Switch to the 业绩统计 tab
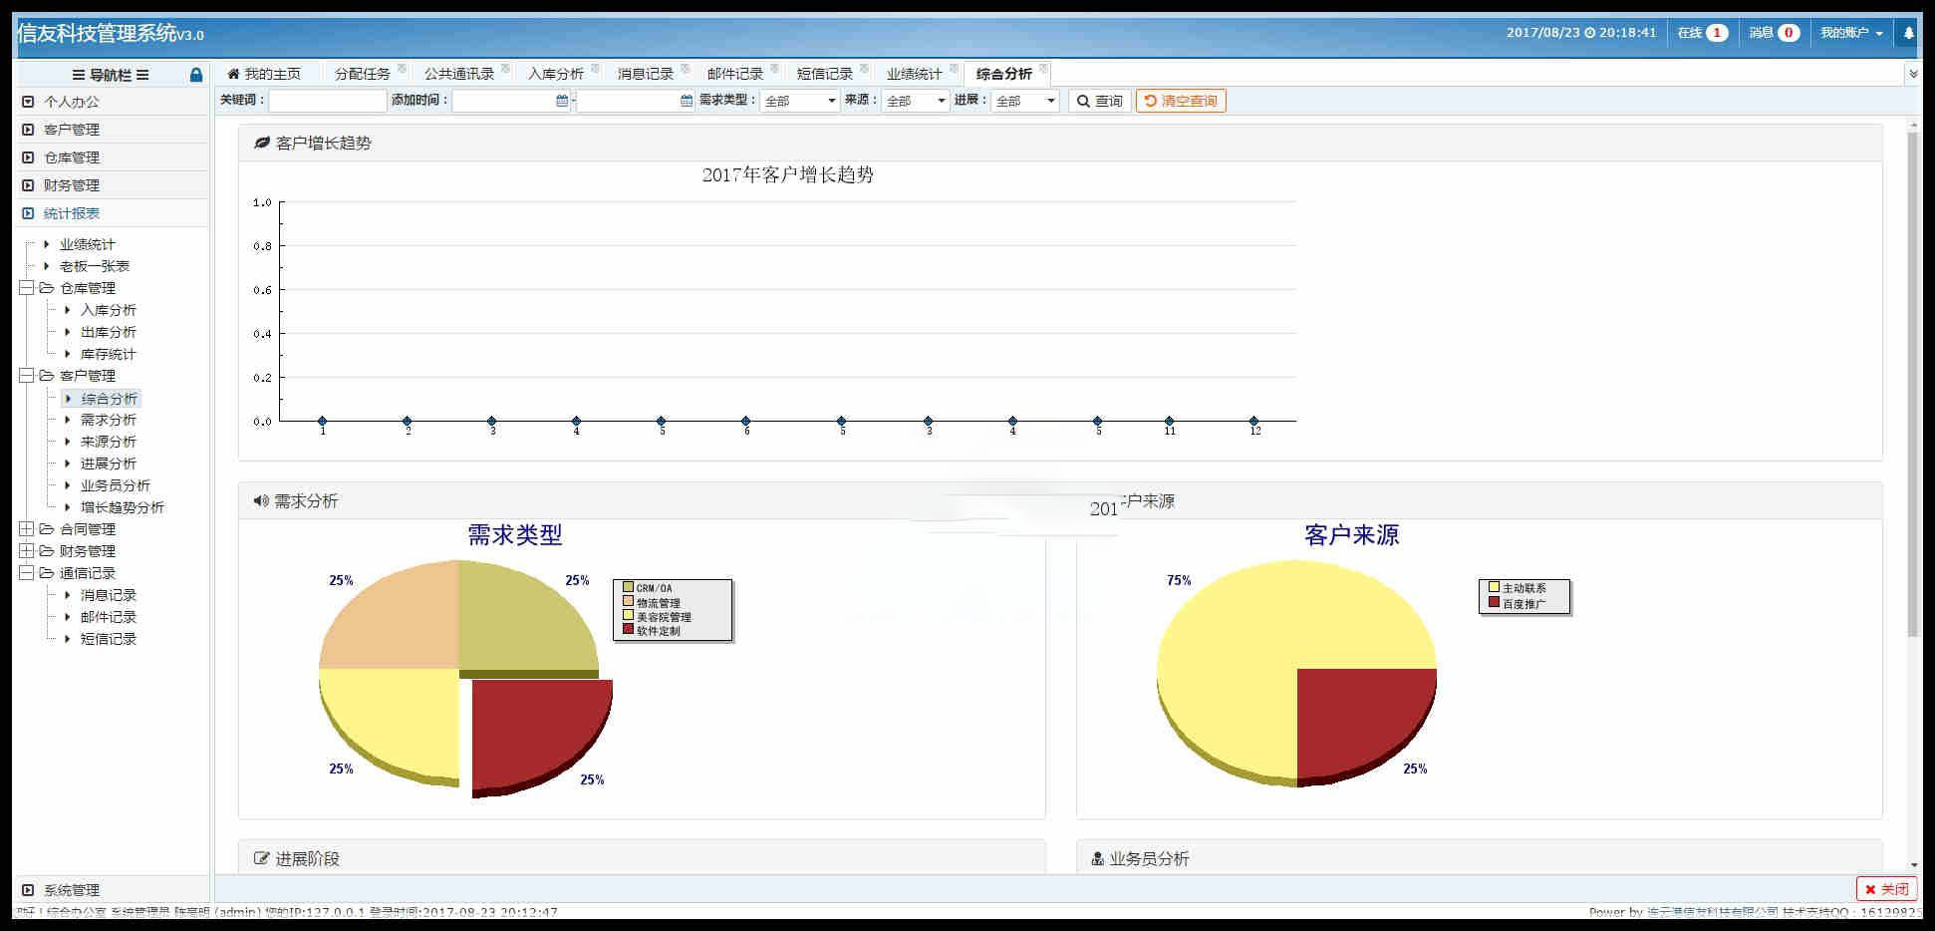This screenshot has height=931, width=1935. click(x=915, y=74)
